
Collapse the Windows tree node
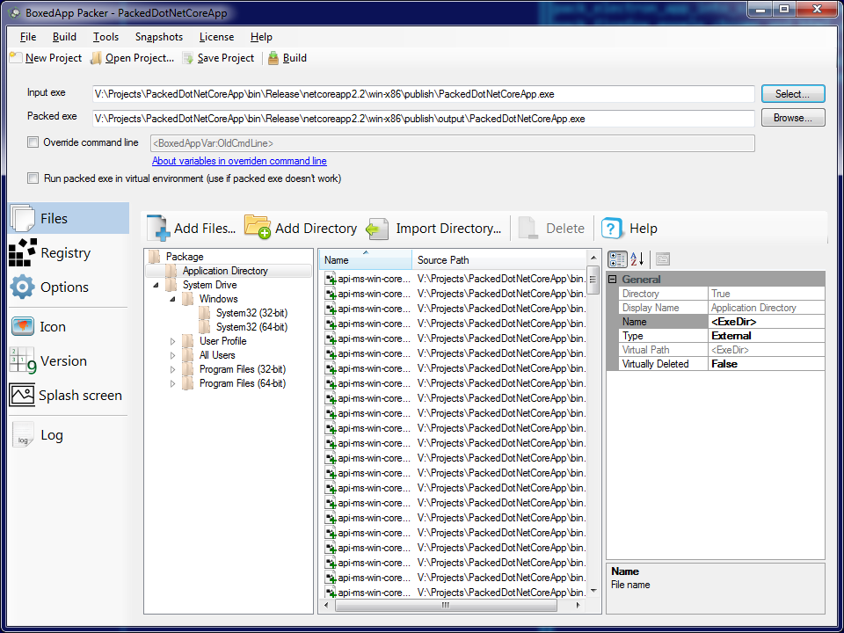pos(173,299)
